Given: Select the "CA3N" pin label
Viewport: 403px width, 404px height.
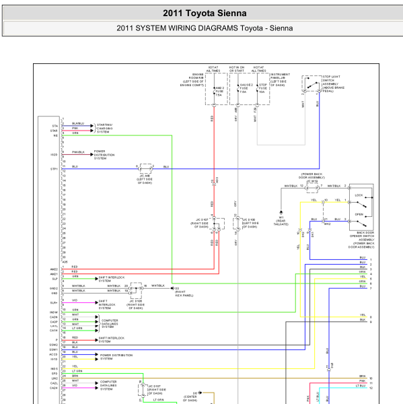Looking at the screenshot, I should coord(54,317).
